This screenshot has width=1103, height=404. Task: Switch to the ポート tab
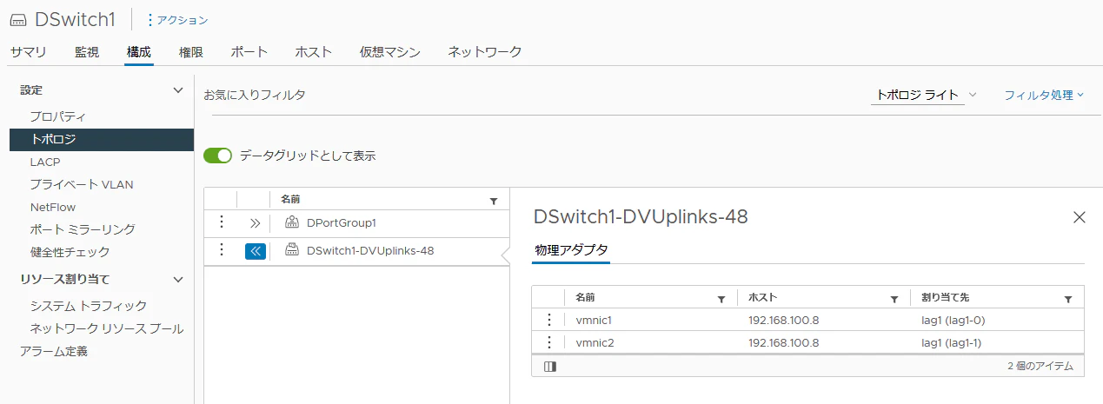point(249,52)
